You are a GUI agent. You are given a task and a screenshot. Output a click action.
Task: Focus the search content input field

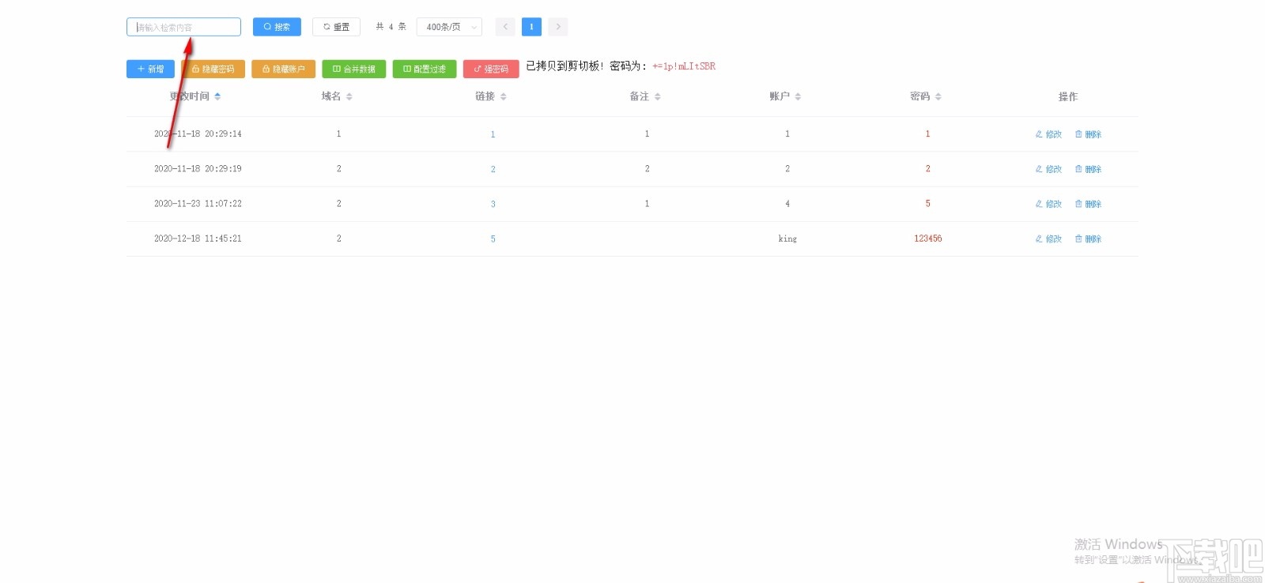pos(183,27)
